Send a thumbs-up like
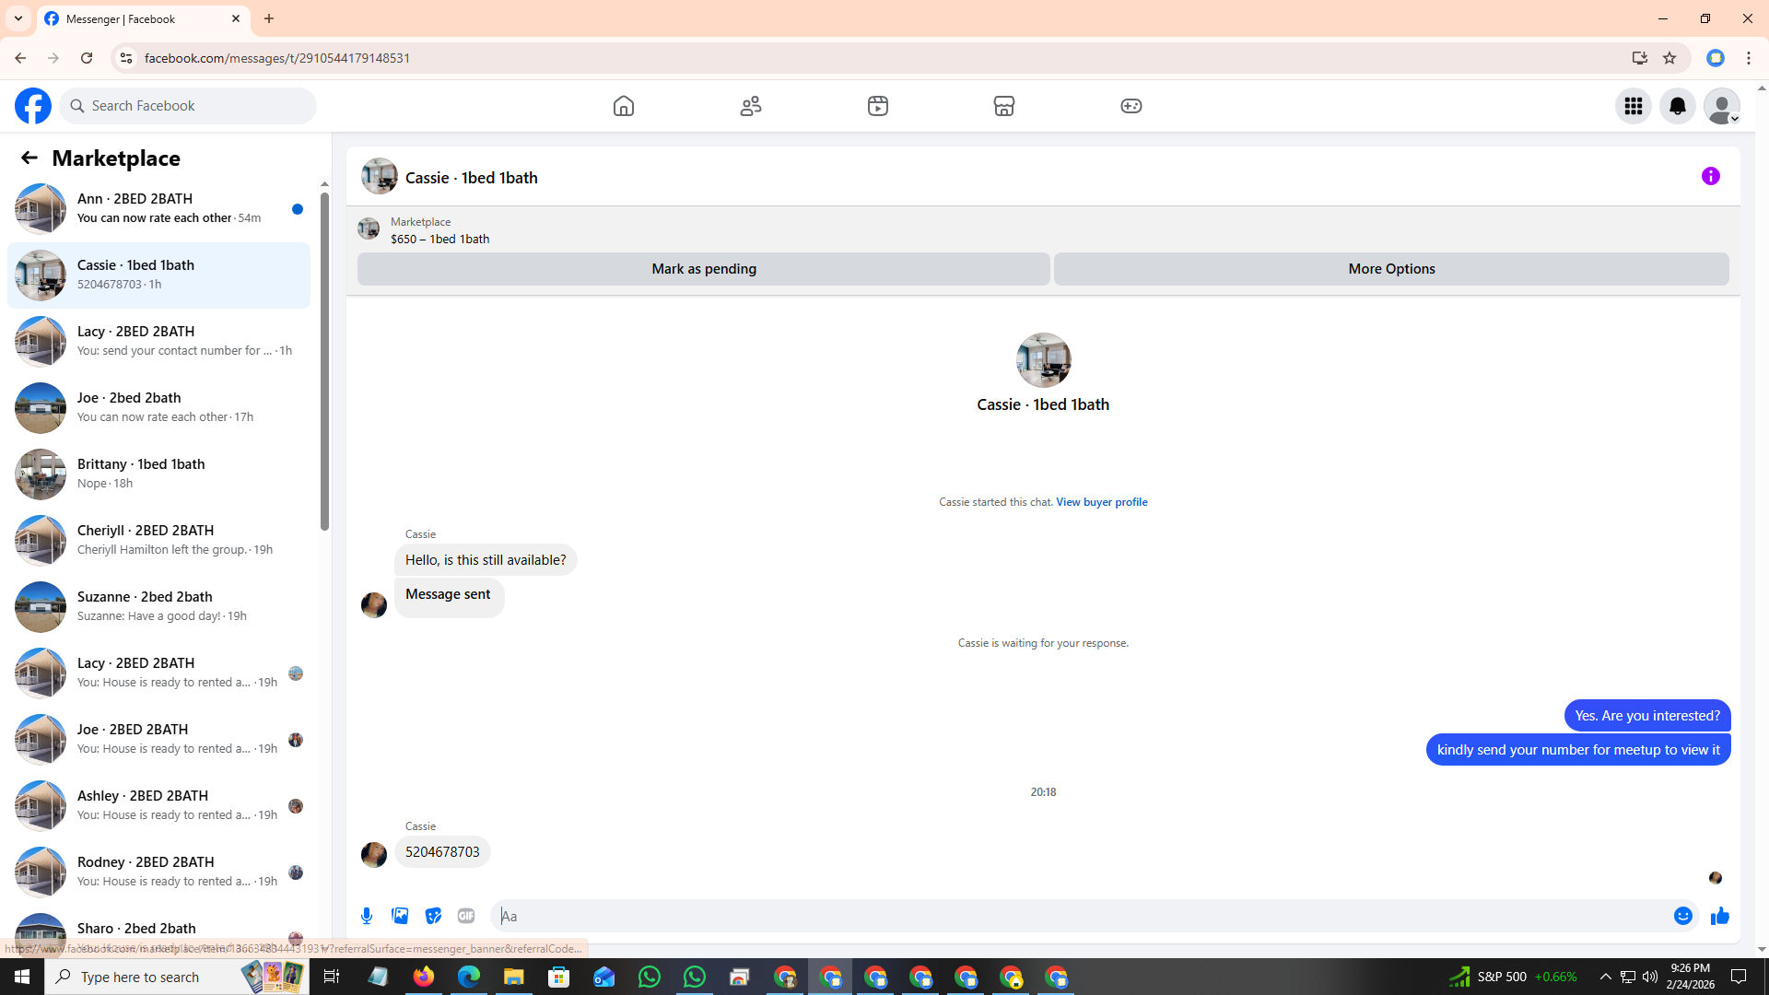Screen dimensions: 1769x995 coord(1719,916)
